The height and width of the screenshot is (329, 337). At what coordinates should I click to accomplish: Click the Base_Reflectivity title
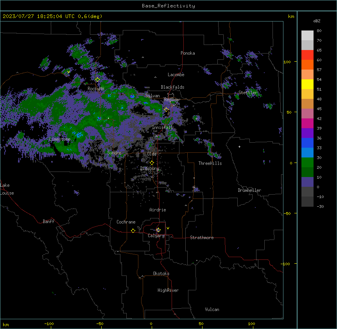coord(168,6)
